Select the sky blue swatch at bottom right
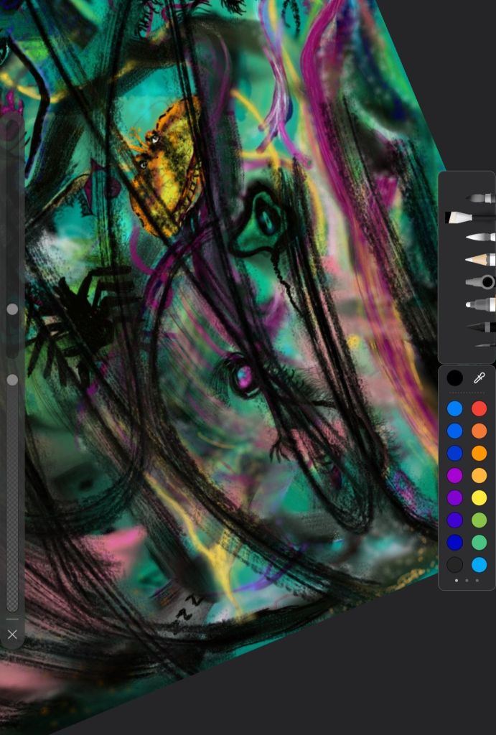Viewport: 496px width, 735px height. pyautogui.click(x=479, y=565)
